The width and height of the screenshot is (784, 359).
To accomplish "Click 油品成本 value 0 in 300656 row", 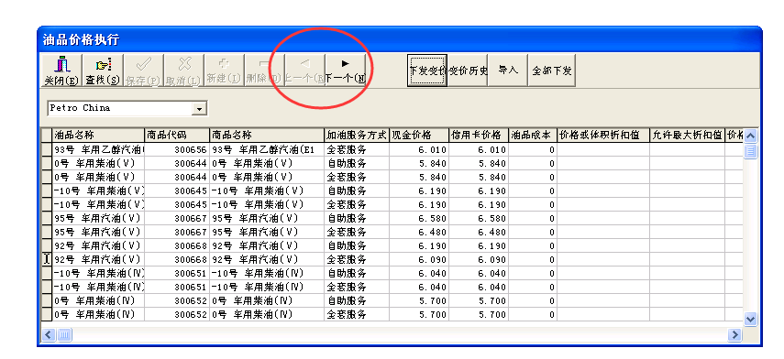I will click(x=533, y=149).
